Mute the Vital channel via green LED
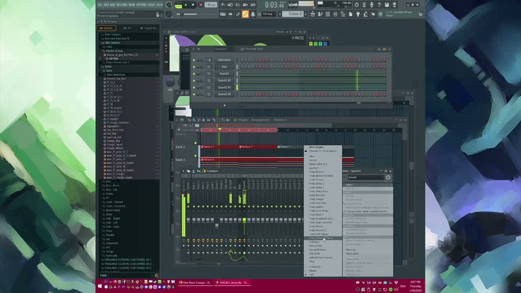The width and height of the screenshot is (521, 293). 194,67
